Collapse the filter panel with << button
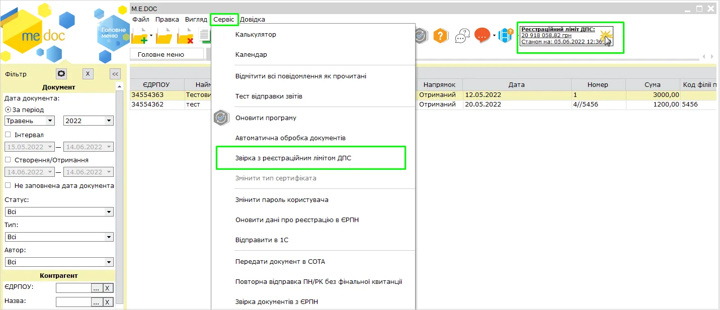 point(115,74)
